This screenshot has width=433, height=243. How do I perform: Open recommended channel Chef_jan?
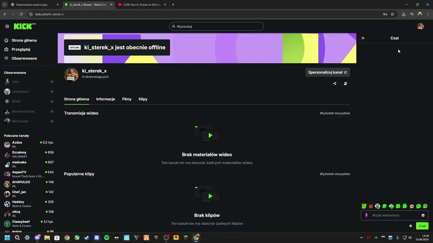(x=29, y=194)
